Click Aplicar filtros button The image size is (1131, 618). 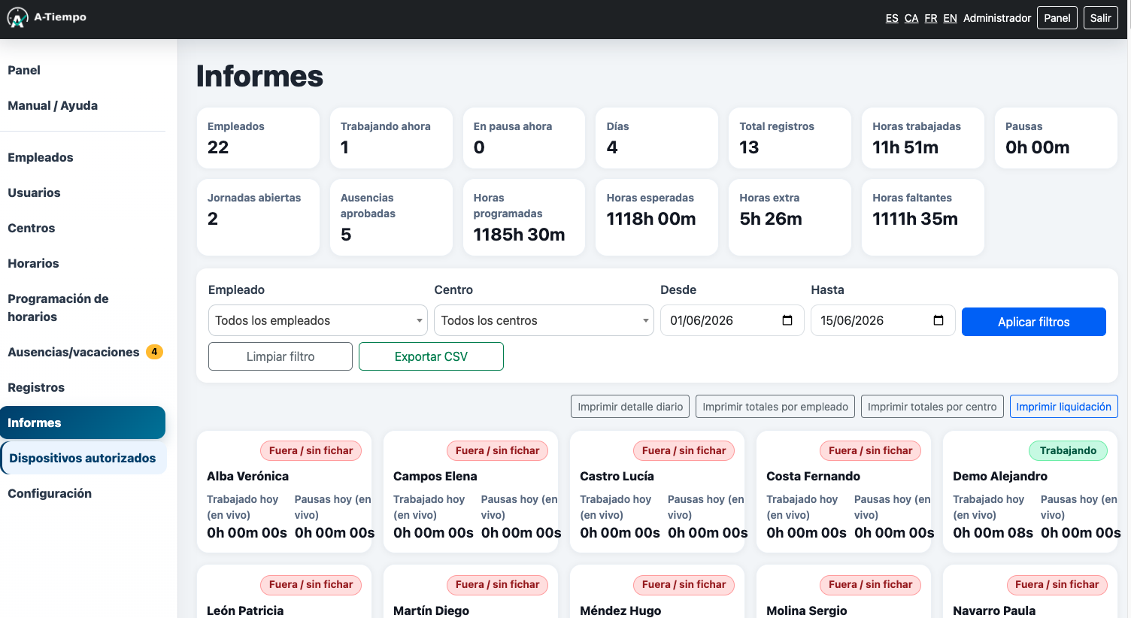point(1034,322)
